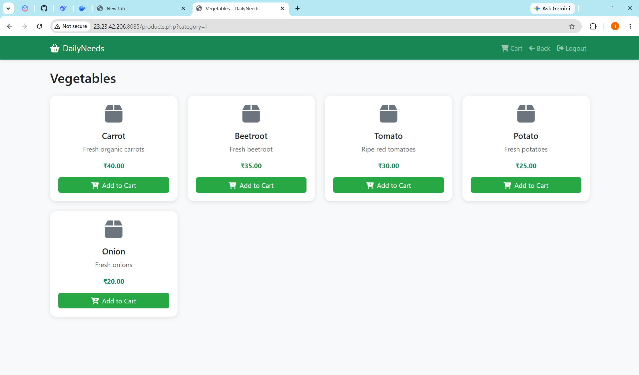This screenshot has width=639, height=375.
Task: Open the Chrome profile avatar
Action: click(615, 26)
